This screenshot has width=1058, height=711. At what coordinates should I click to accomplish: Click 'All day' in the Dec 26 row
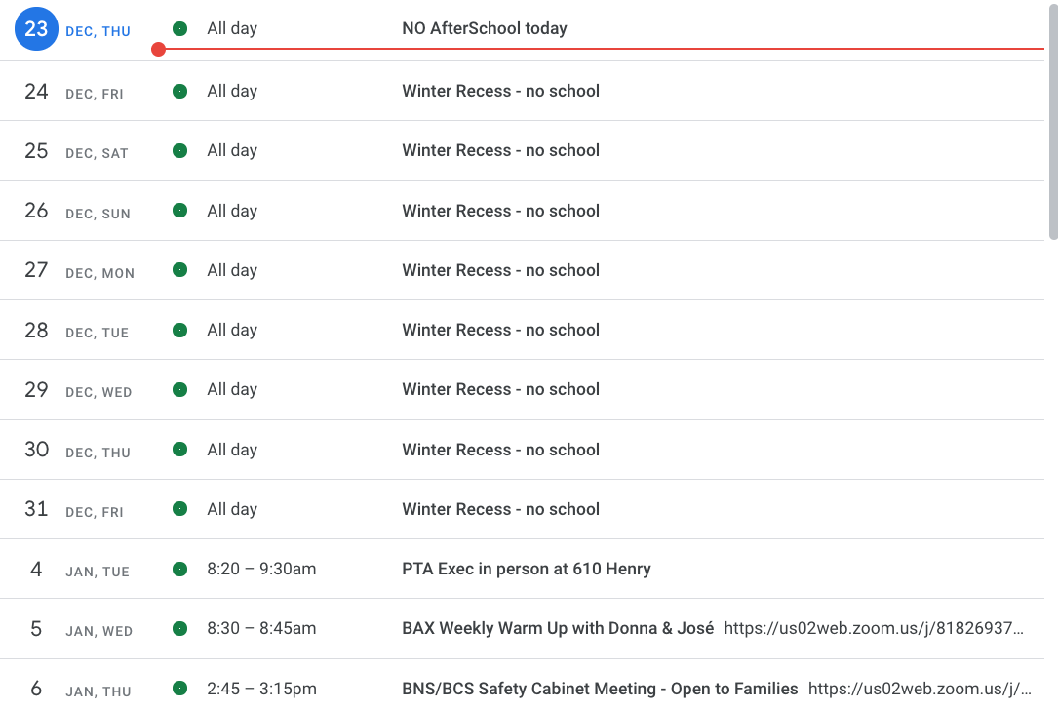(232, 211)
